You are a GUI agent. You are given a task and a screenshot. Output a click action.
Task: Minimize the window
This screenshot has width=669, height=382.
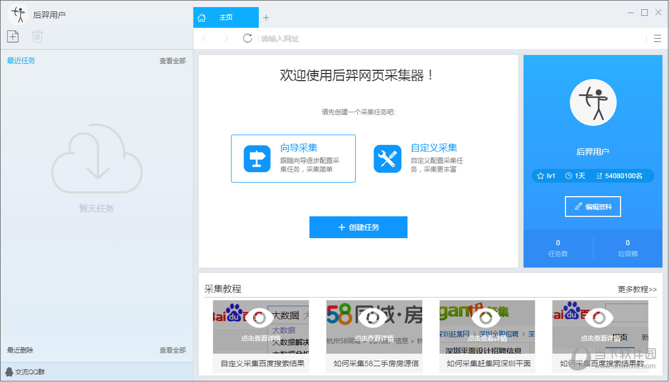coord(630,13)
